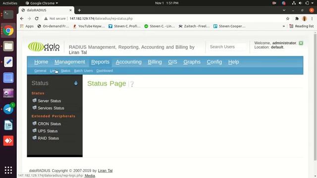
Task: Expand the hidden bookmarks chevron
Action: 284,26
